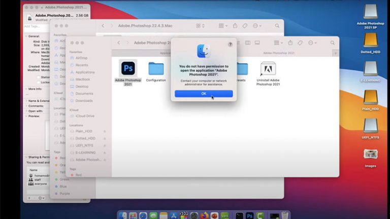Go back in the front Finder window

pos(119,43)
